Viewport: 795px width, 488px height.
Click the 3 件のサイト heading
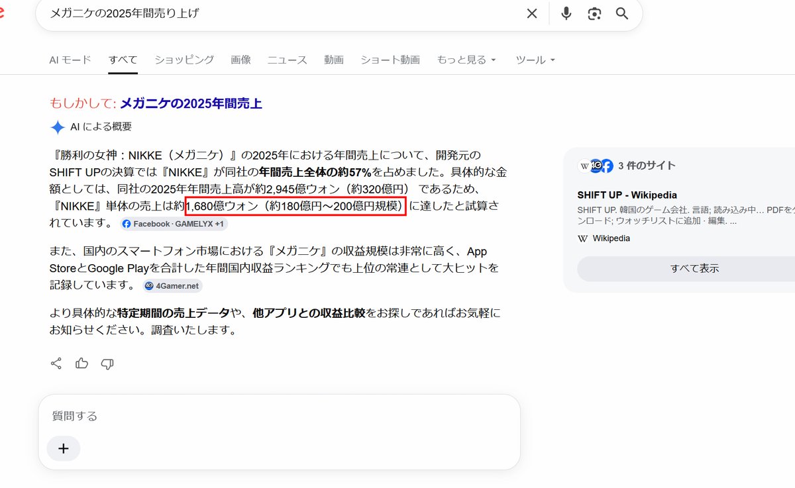pyautogui.click(x=647, y=166)
